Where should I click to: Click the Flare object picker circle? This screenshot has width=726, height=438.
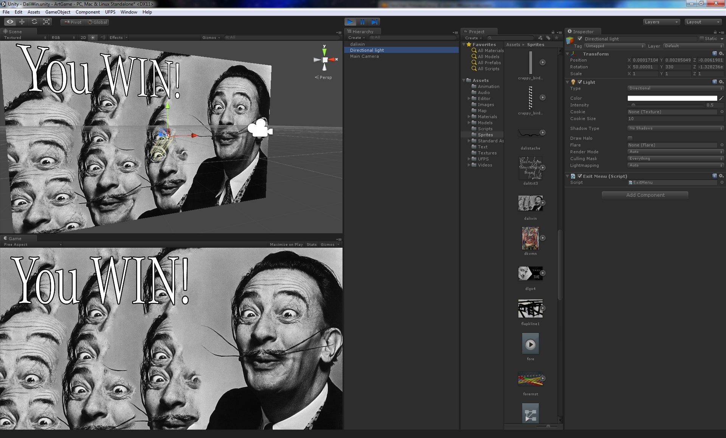point(721,145)
